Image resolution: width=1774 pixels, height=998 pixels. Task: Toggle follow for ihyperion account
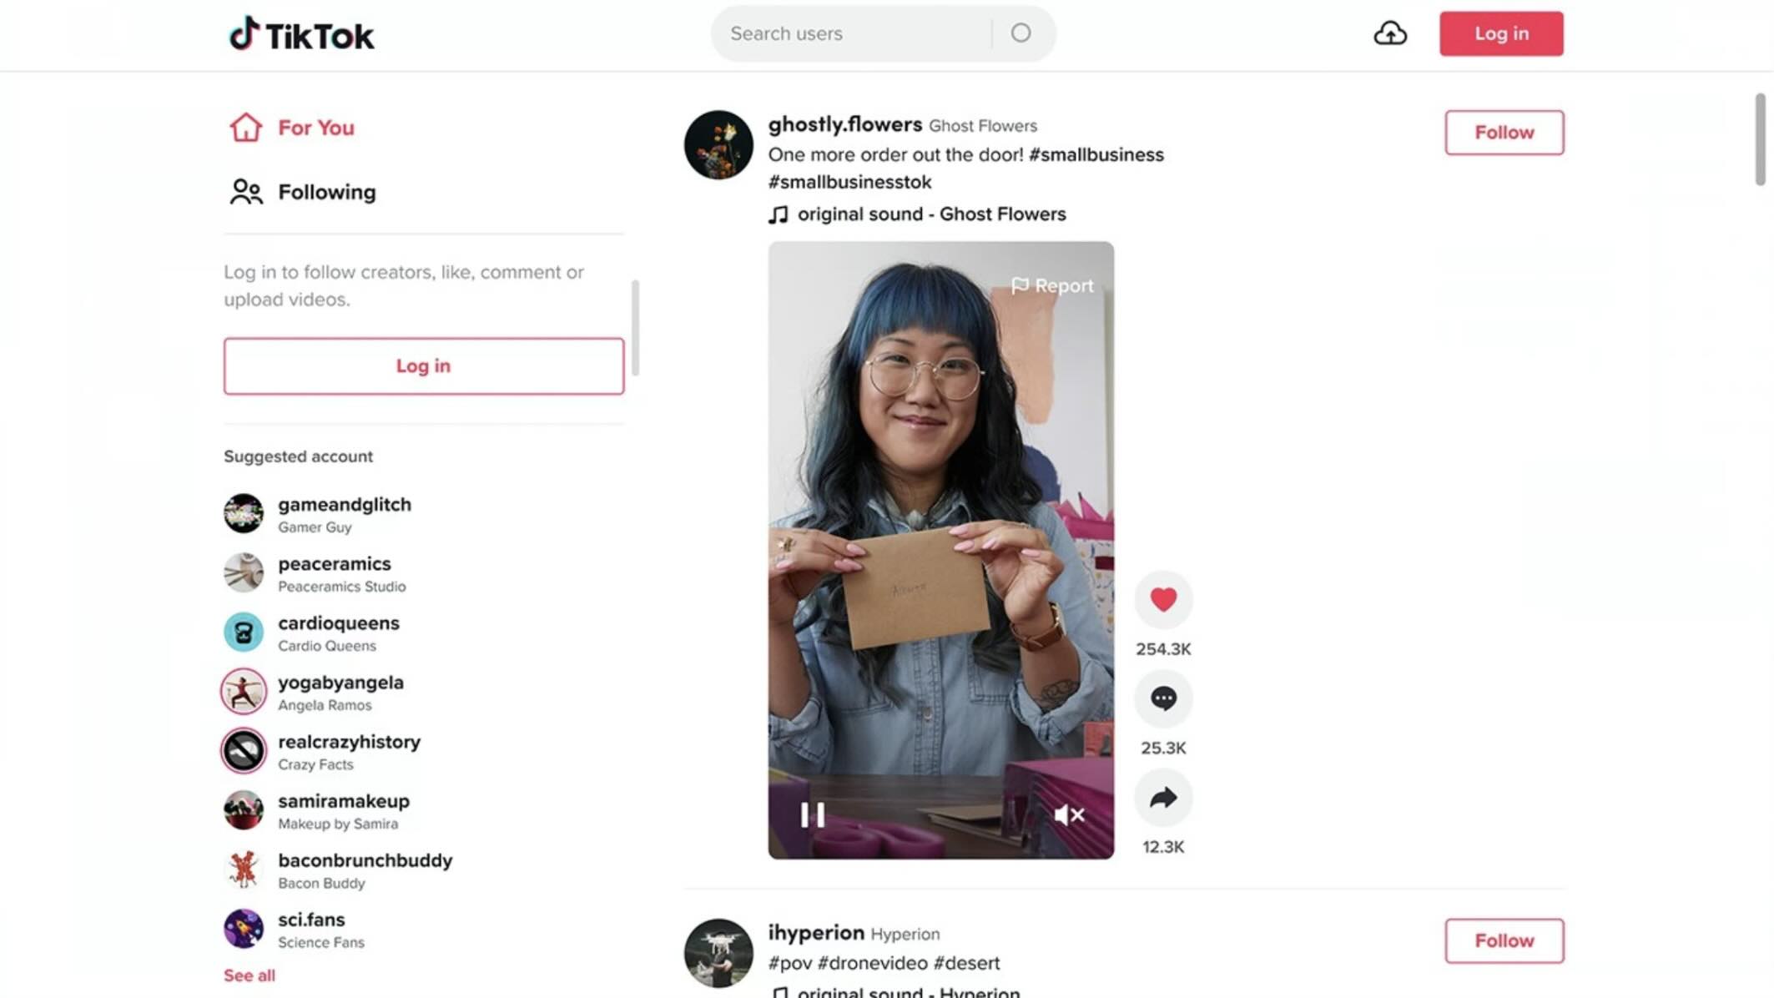(1504, 940)
